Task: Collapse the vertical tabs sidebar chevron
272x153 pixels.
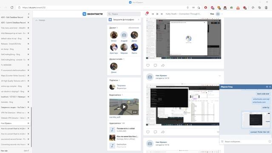Action: click(28, 14)
